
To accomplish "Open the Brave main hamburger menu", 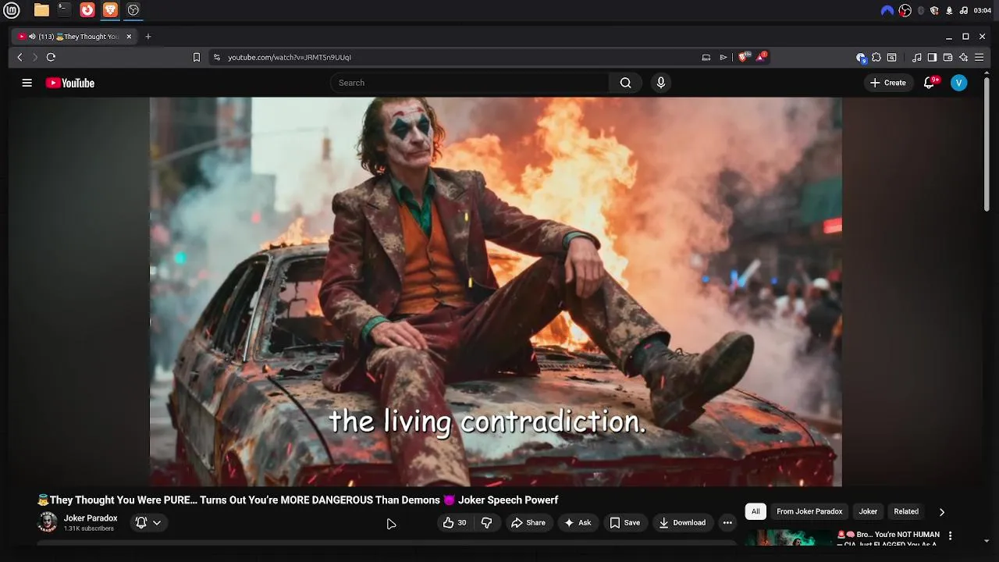I will 979,57.
